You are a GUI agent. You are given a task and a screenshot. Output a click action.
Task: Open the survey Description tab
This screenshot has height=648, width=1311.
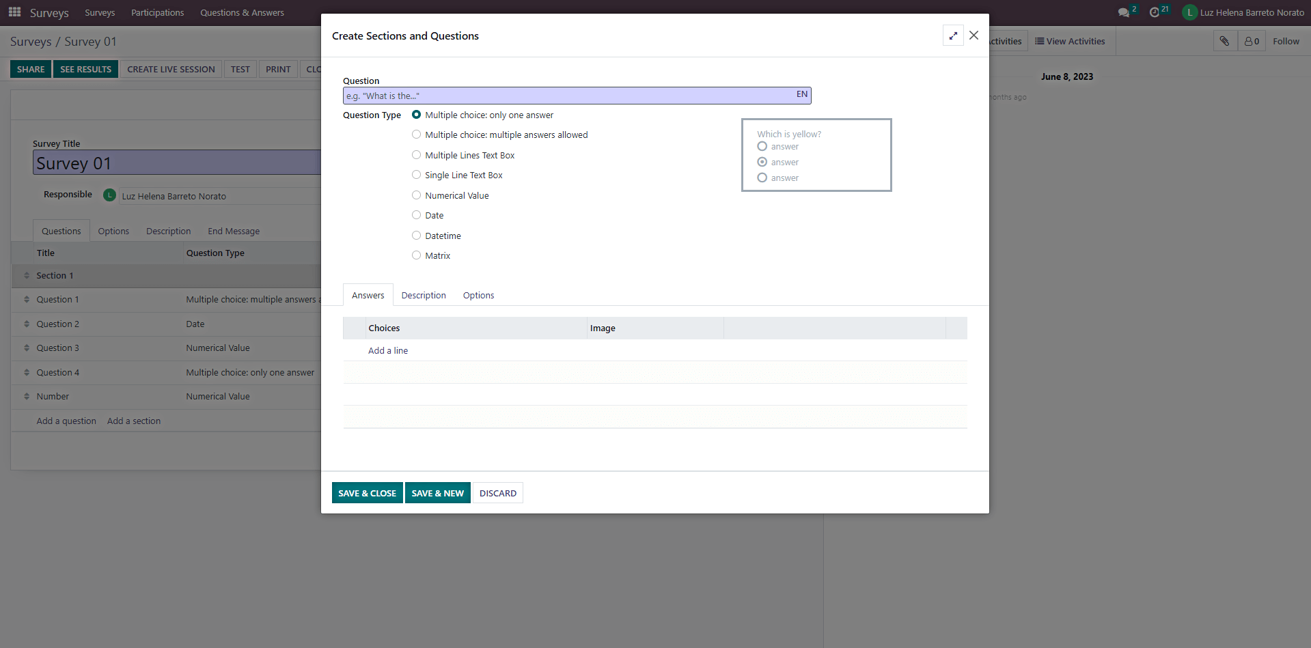(x=168, y=231)
